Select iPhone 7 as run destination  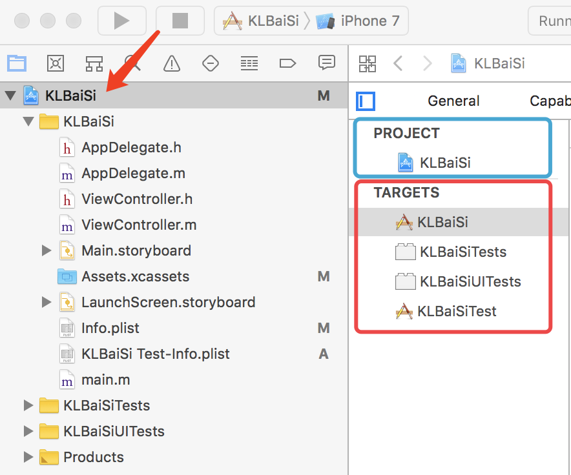coord(362,21)
